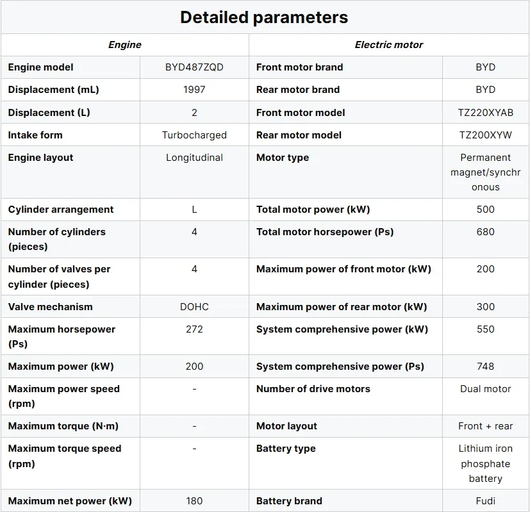The image size is (530, 512).
Task: Click the Maximum net power (kW) label
Action: [70, 501]
